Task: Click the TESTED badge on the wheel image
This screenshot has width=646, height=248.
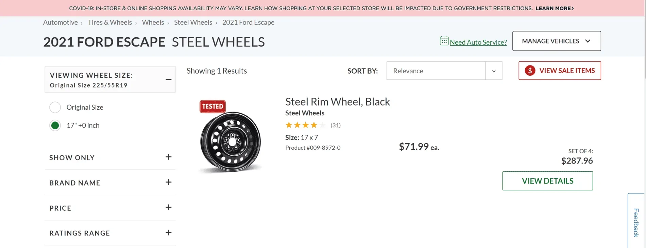Action: coord(212,106)
